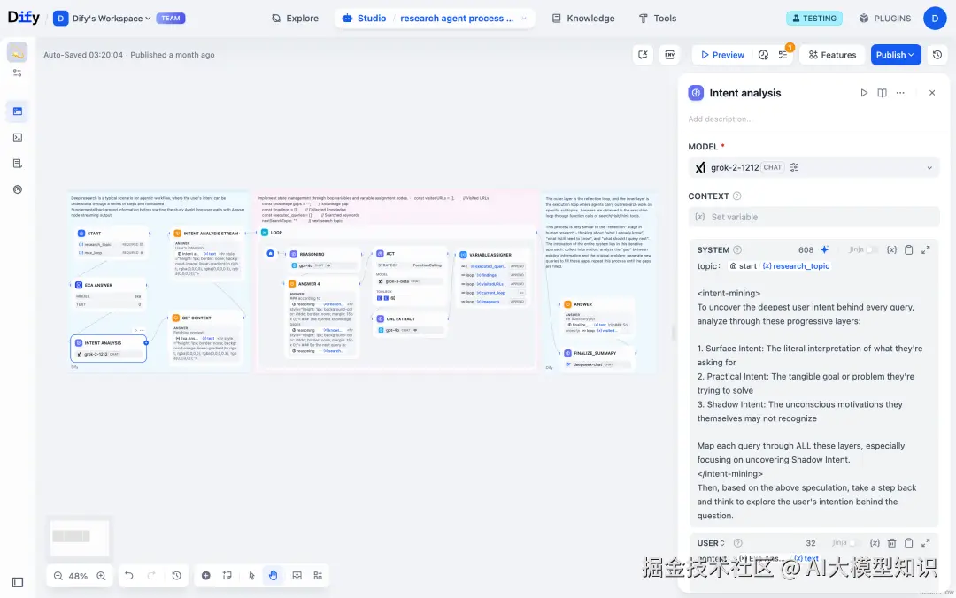The image size is (956, 598).
Task: Go to the Knowledge tab
Action: click(583, 19)
